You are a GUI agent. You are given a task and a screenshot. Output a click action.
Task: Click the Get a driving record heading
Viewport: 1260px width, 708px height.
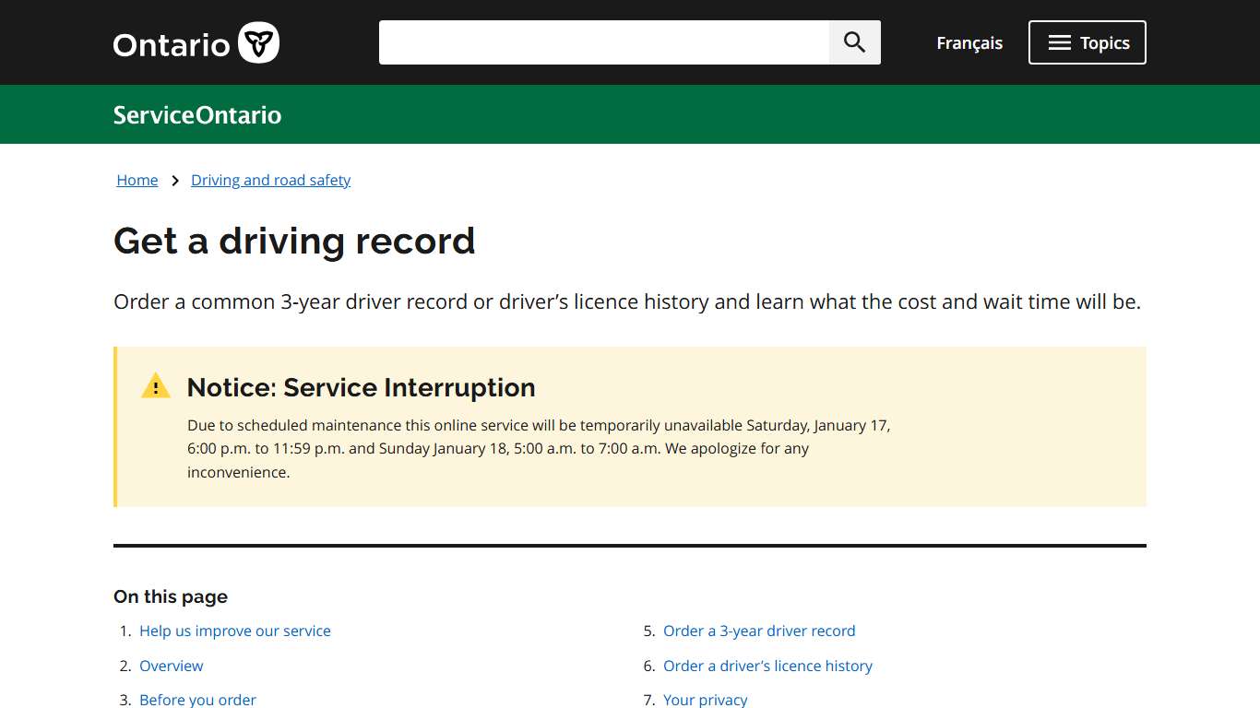coord(294,241)
